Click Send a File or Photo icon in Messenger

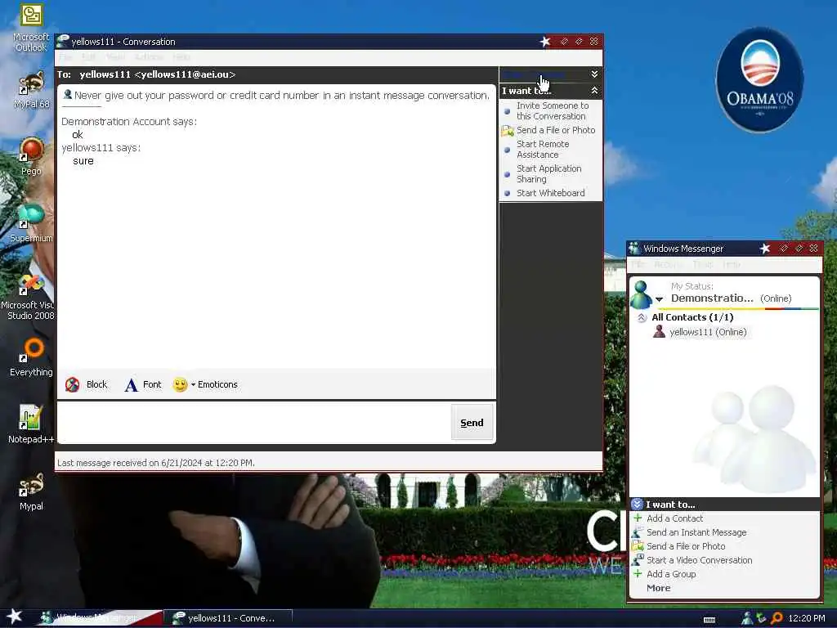tap(638, 546)
